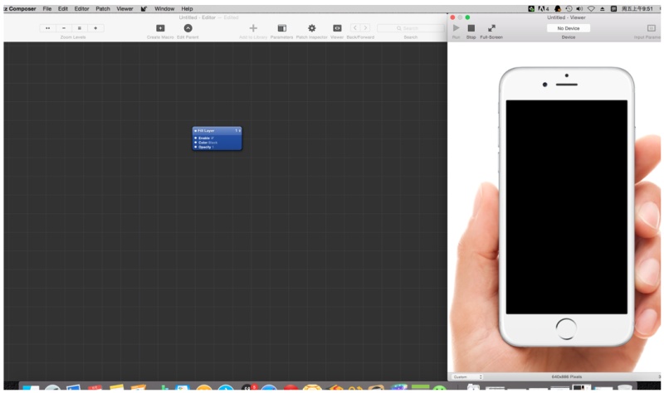Click the Color value Black on the patch
This screenshot has height=393, width=664.
point(212,143)
